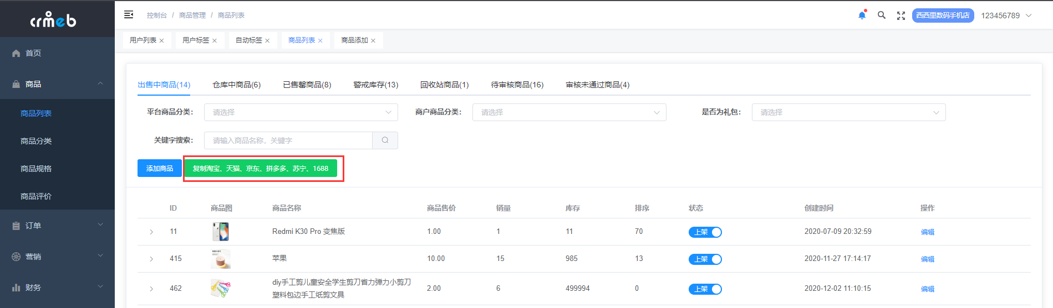The height and width of the screenshot is (308, 1053).
Task: Click the keyword search input field
Action: [288, 140]
